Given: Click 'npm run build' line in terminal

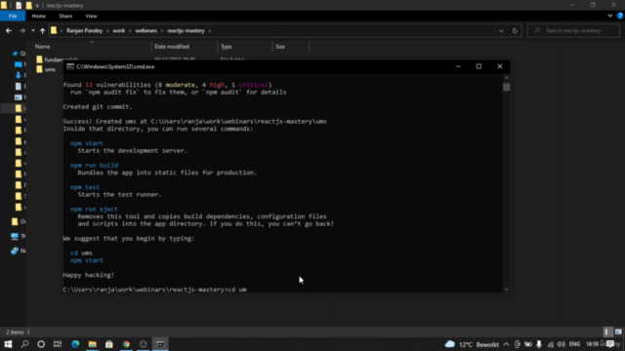Looking at the screenshot, I should click(94, 165).
